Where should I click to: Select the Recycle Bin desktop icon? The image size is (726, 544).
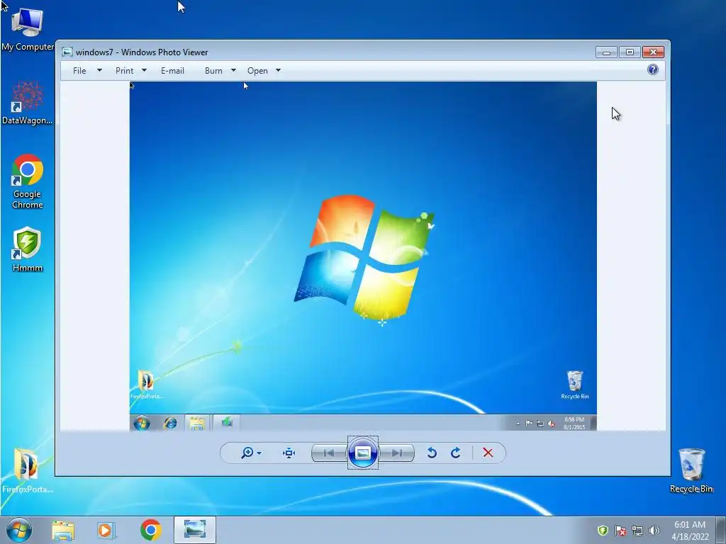coord(691,470)
